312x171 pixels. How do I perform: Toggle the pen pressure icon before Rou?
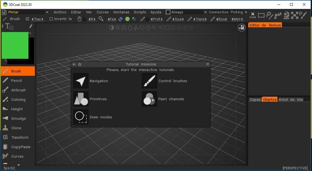212,19
